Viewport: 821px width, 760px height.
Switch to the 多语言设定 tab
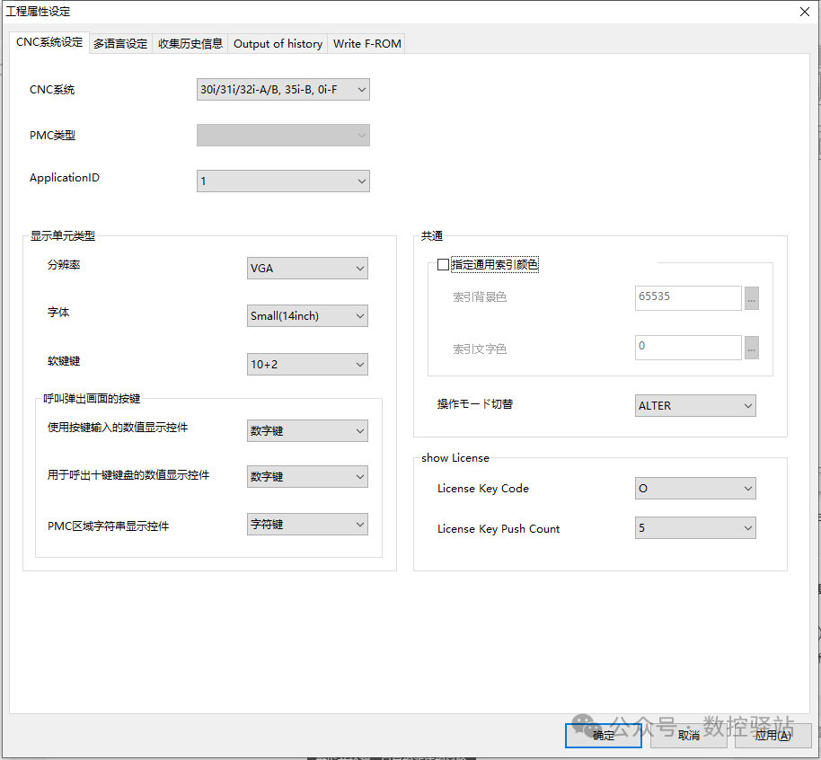pyautogui.click(x=119, y=42)
